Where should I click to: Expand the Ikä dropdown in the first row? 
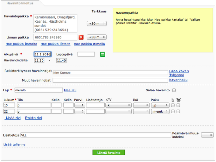coord(141,105)
